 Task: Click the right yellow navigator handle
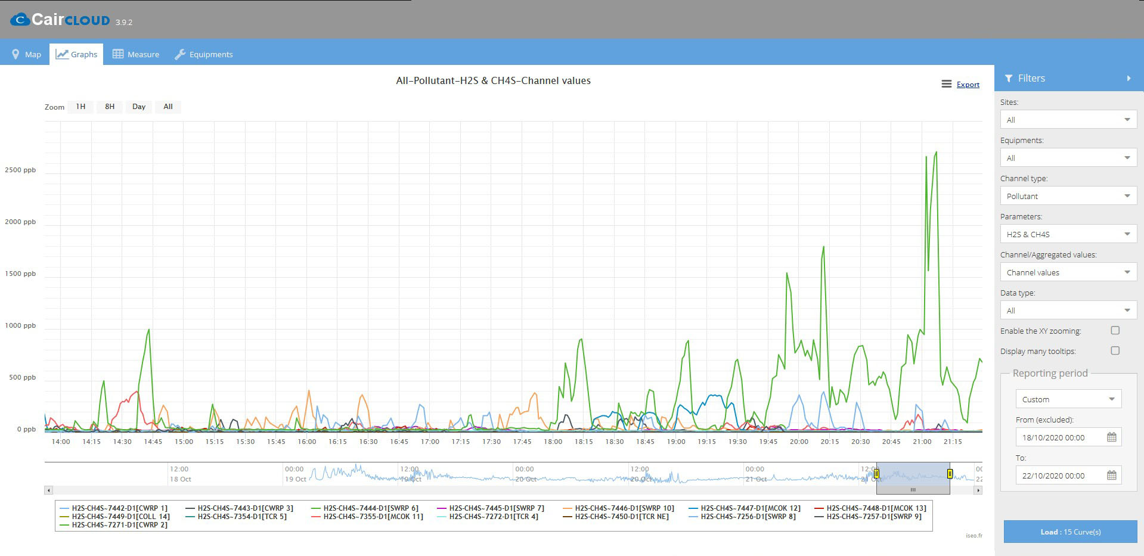click(x=950, y=474)
